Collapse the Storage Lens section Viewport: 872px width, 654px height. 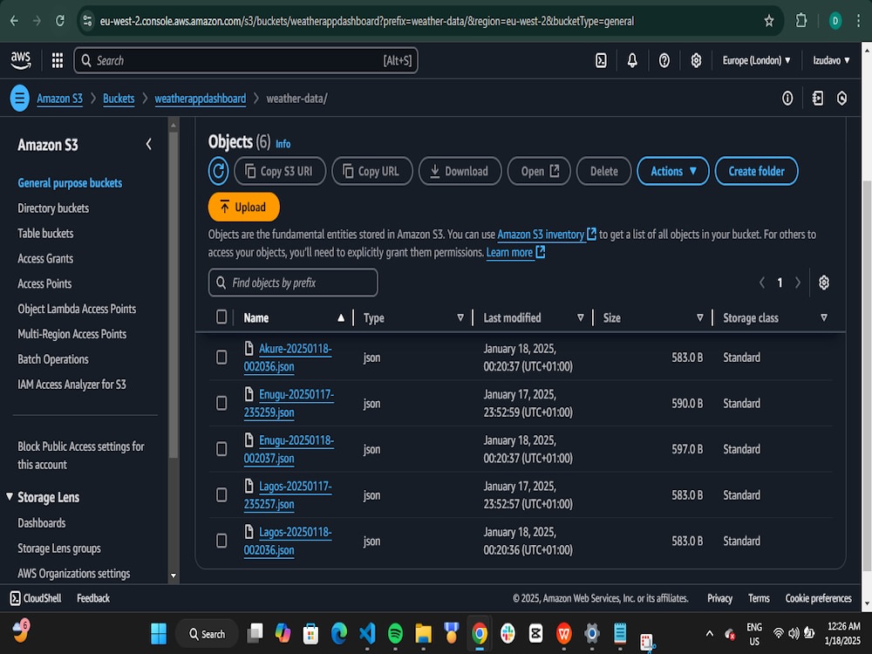[x=10, y=497]
